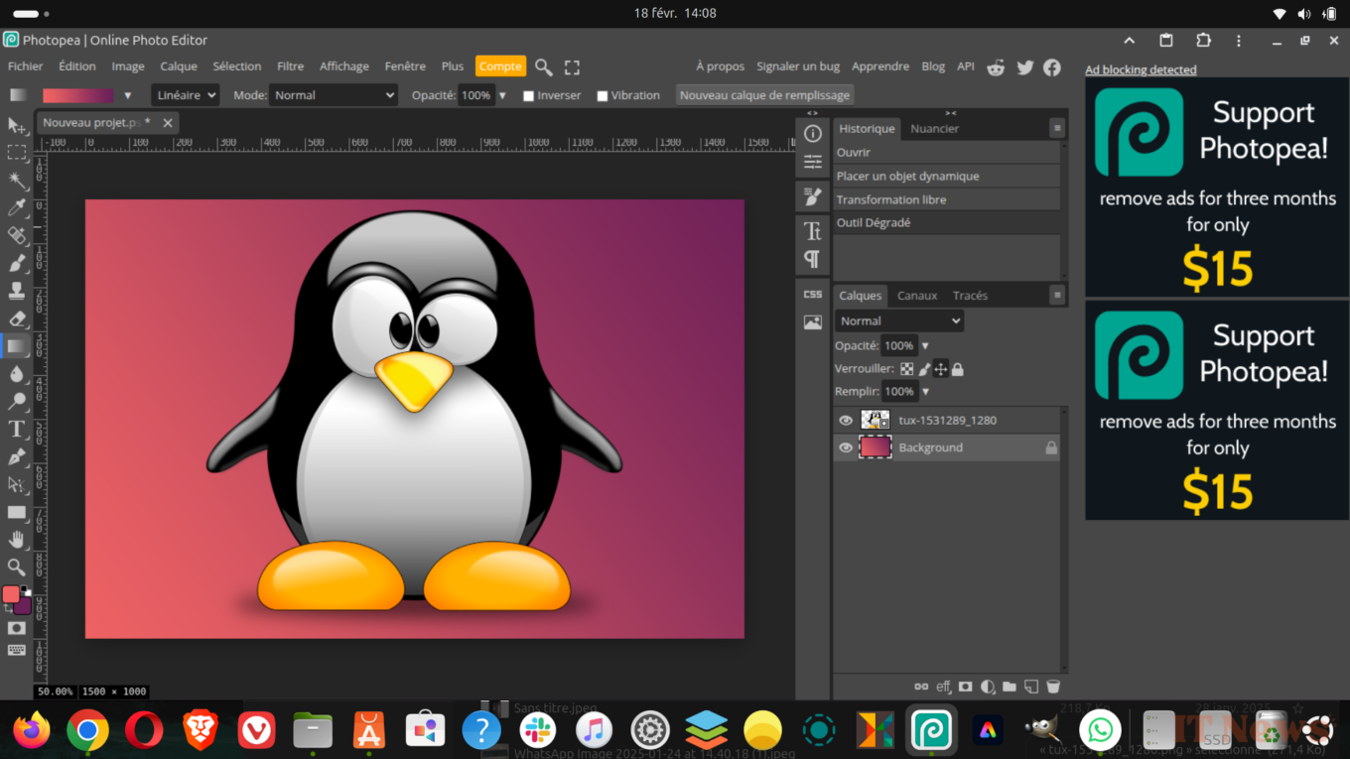
Task: Create a new folder group in layers
Action: pyautogui.click(x=1010, y=687)
